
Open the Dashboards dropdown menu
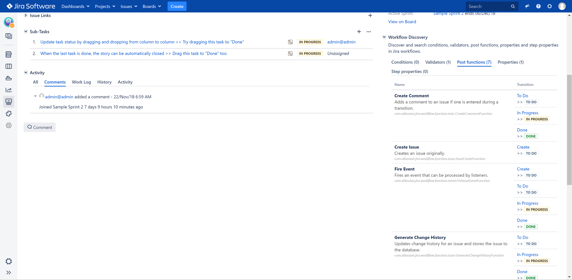tap(76, 6)
